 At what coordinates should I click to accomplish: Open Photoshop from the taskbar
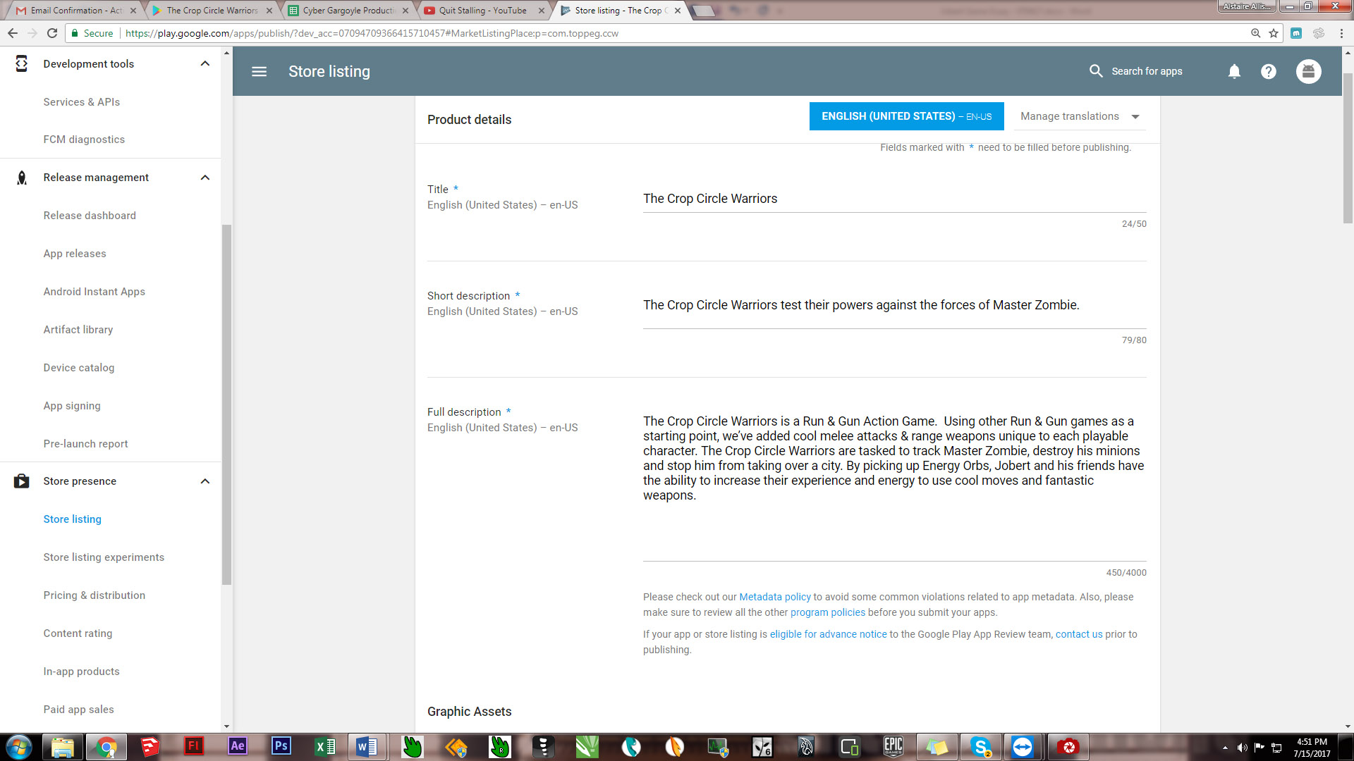pyautogui.click(x=281, y=746)
